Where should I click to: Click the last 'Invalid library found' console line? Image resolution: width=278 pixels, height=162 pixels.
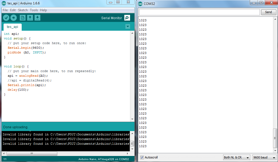coord(66,144)
